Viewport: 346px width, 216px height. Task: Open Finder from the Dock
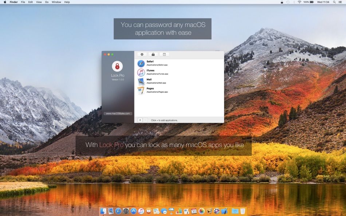(103, 211)
